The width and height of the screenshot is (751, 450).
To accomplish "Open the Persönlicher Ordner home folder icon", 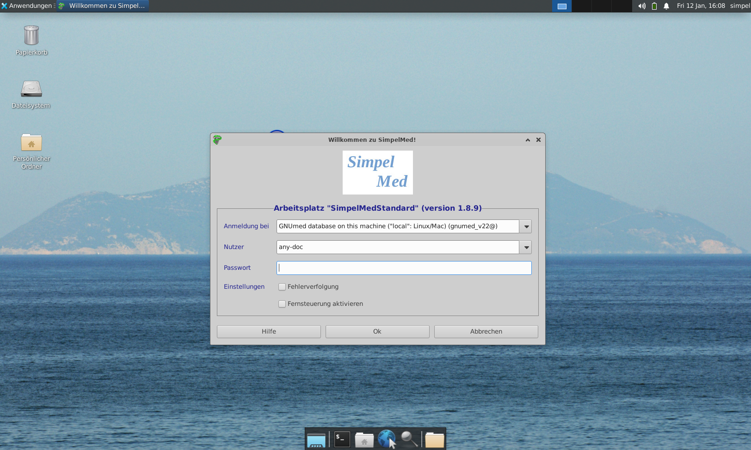I will pyautogui.click(x=31, y=142).
